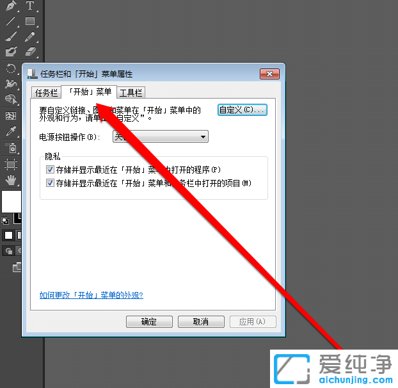
Task: Select the Eraser tool
Action: pos(31,52)
